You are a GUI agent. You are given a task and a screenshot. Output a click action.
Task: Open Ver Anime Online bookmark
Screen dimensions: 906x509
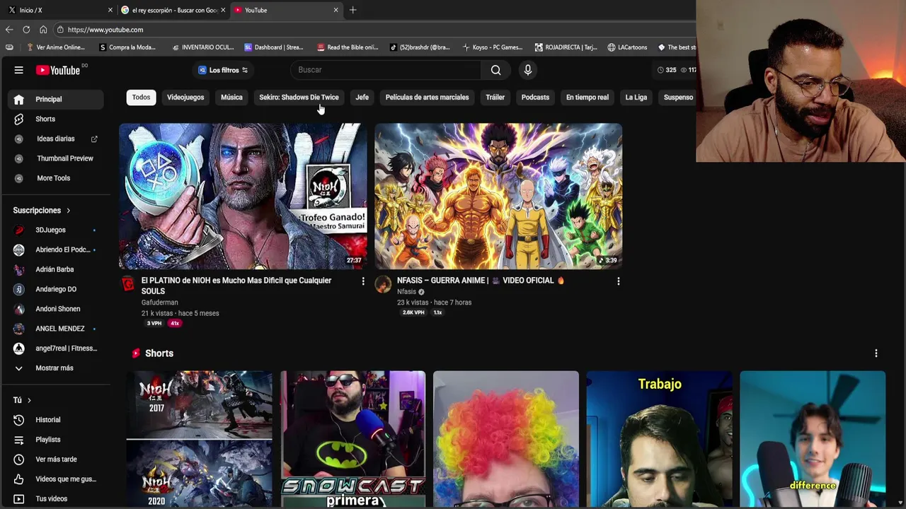click(x=55, y=47)
